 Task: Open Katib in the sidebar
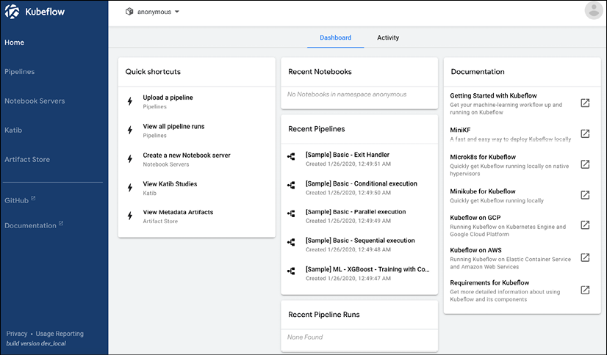(x=13, y=130)
